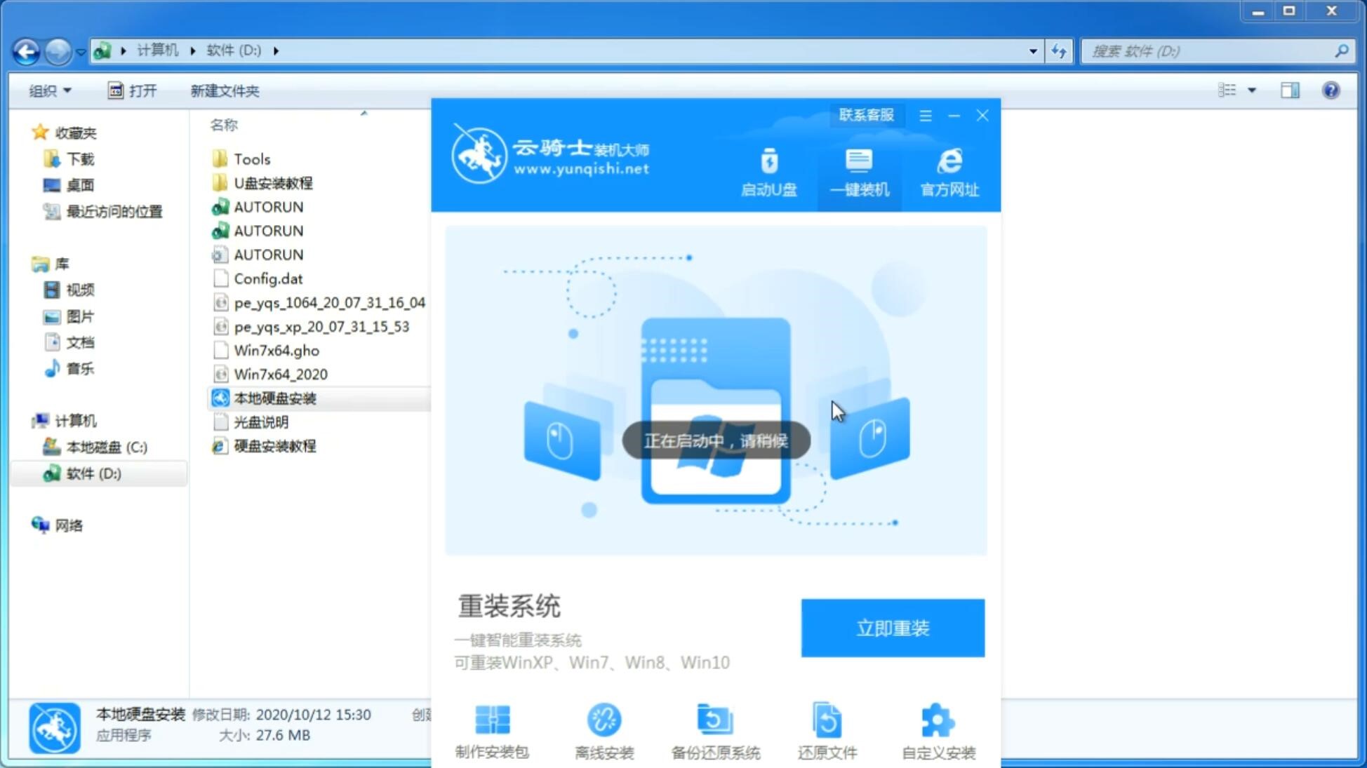
Task: Click the 启动U盘 (Boot USB) icon
Action: point(770,169)
